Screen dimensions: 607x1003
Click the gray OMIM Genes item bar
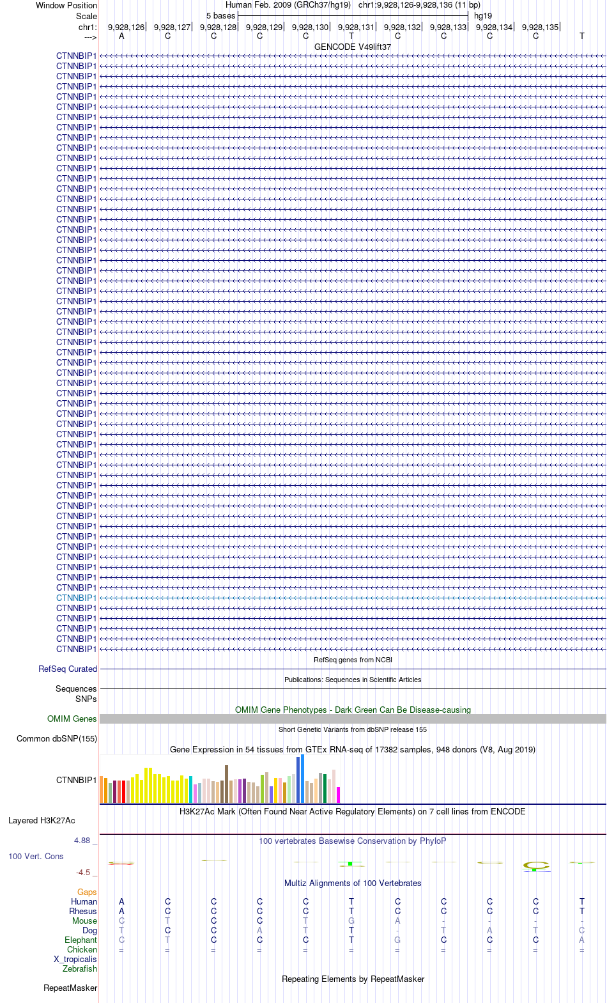pos(353,719)
